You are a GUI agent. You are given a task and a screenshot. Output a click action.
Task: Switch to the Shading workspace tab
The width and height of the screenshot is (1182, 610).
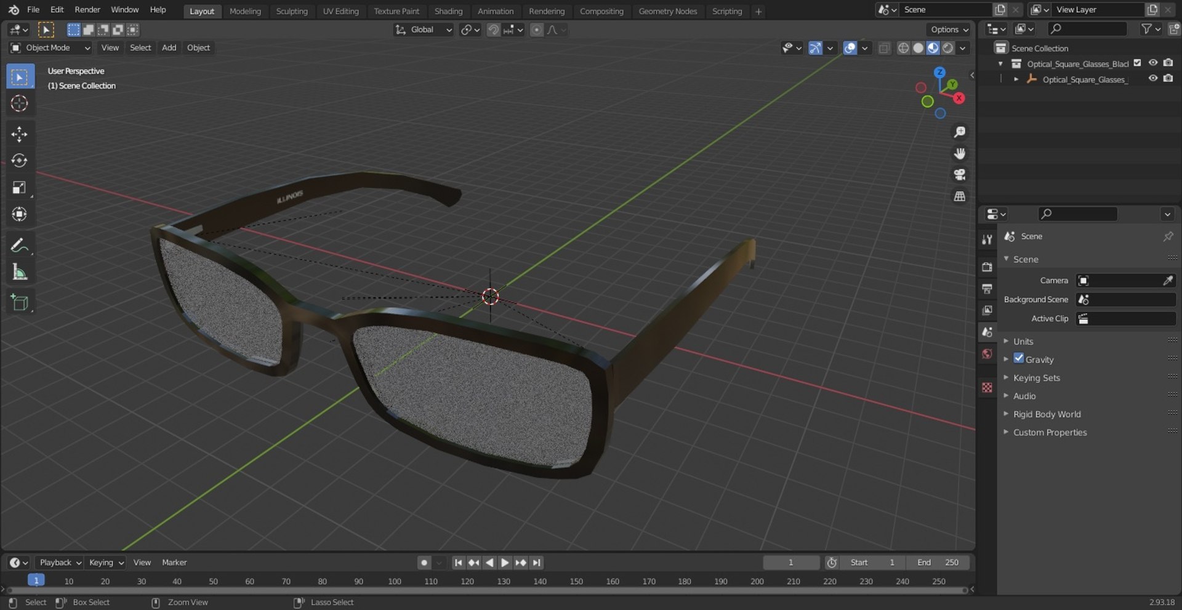(448, 11)
